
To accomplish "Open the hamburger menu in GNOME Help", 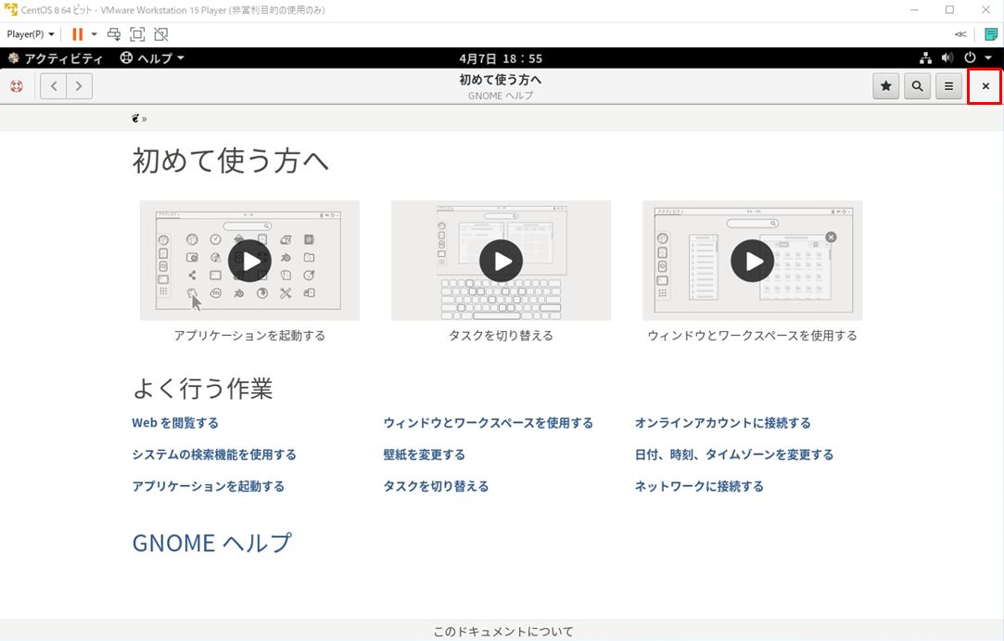I will coord(949,86).
